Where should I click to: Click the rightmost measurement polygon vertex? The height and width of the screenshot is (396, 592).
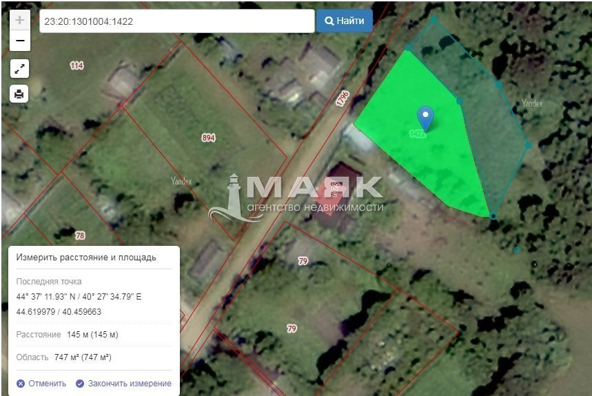[x=529, y=145]
